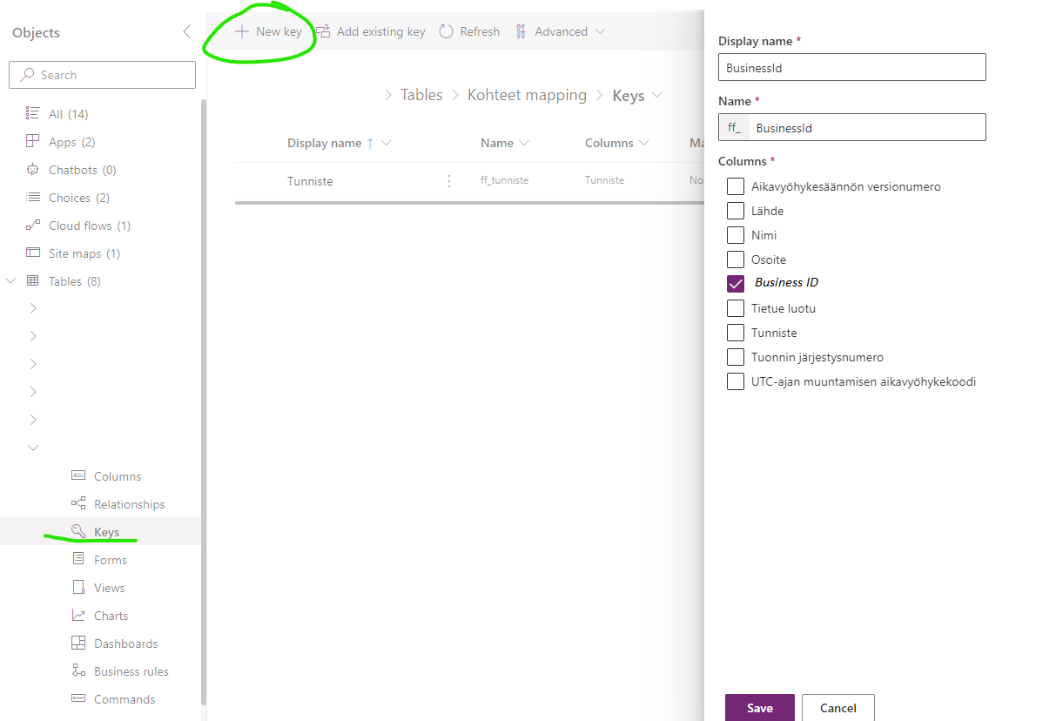Go to Tables breadcrumb link
Screen dimensions: 1056x721
click(421, 95)
